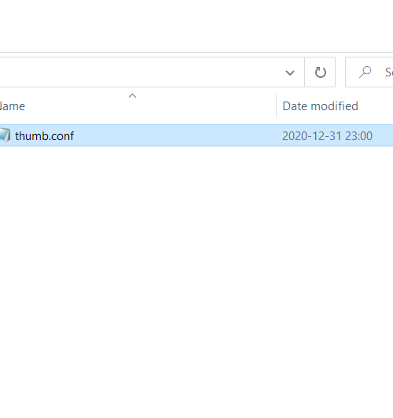393x418 pixels.
Task: Click the 2020-12-31 23:00 date cell
Action: coord(327,136)
